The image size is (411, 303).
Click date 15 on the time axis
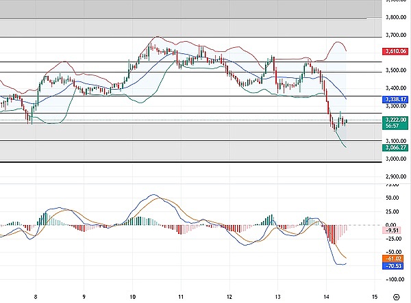click(375, 297)
